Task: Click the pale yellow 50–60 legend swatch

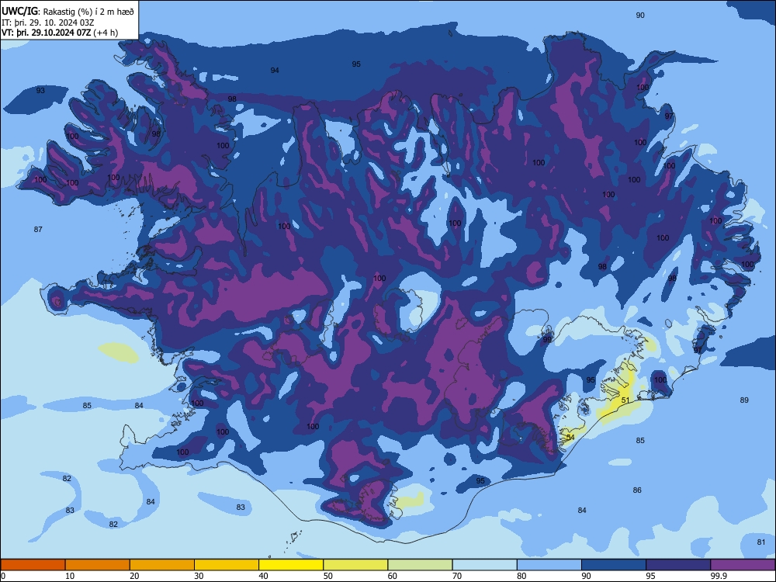Action: coord(355,565)
